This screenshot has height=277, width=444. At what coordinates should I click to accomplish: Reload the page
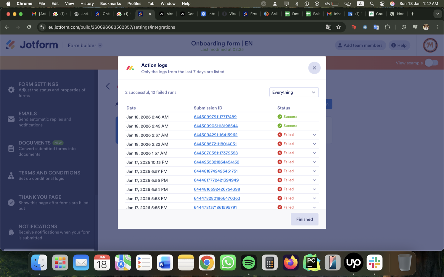coord(29,27)
